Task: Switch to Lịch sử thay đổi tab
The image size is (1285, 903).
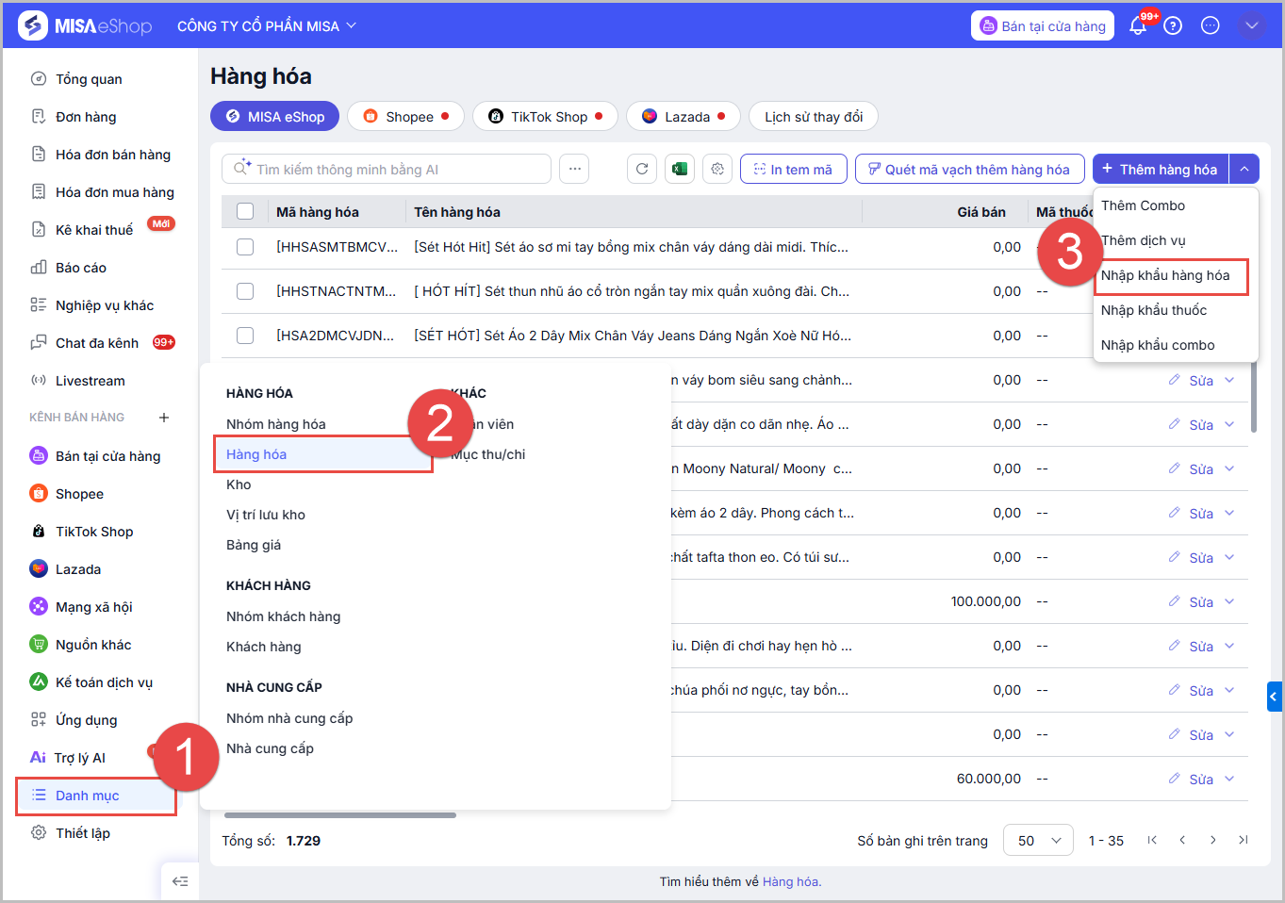Action: click(x=814, y=116)
